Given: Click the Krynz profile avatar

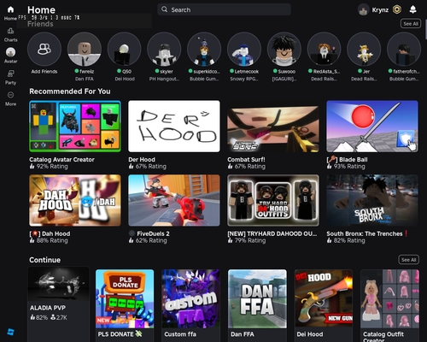Looking at the screenshot, I should point(364,10).
